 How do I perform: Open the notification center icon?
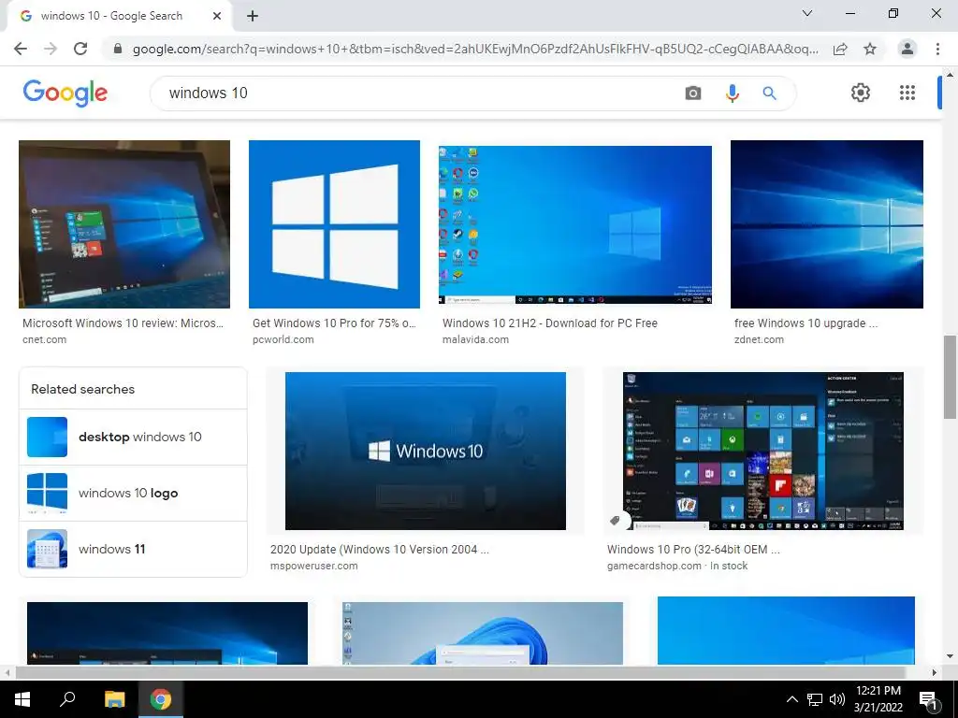(928, 699)
